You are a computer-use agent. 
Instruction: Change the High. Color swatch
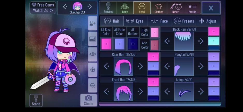(x=155, y=33)
